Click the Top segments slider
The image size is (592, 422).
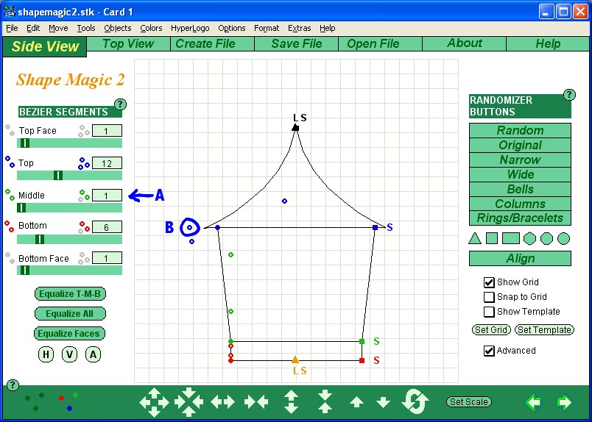(x=69, y=175)
